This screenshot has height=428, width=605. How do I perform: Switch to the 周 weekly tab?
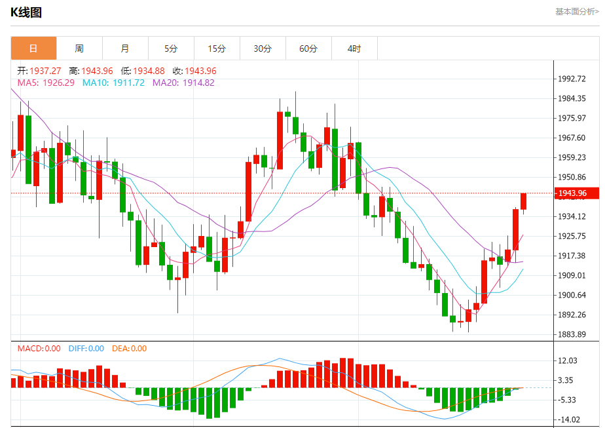[79, 49]
